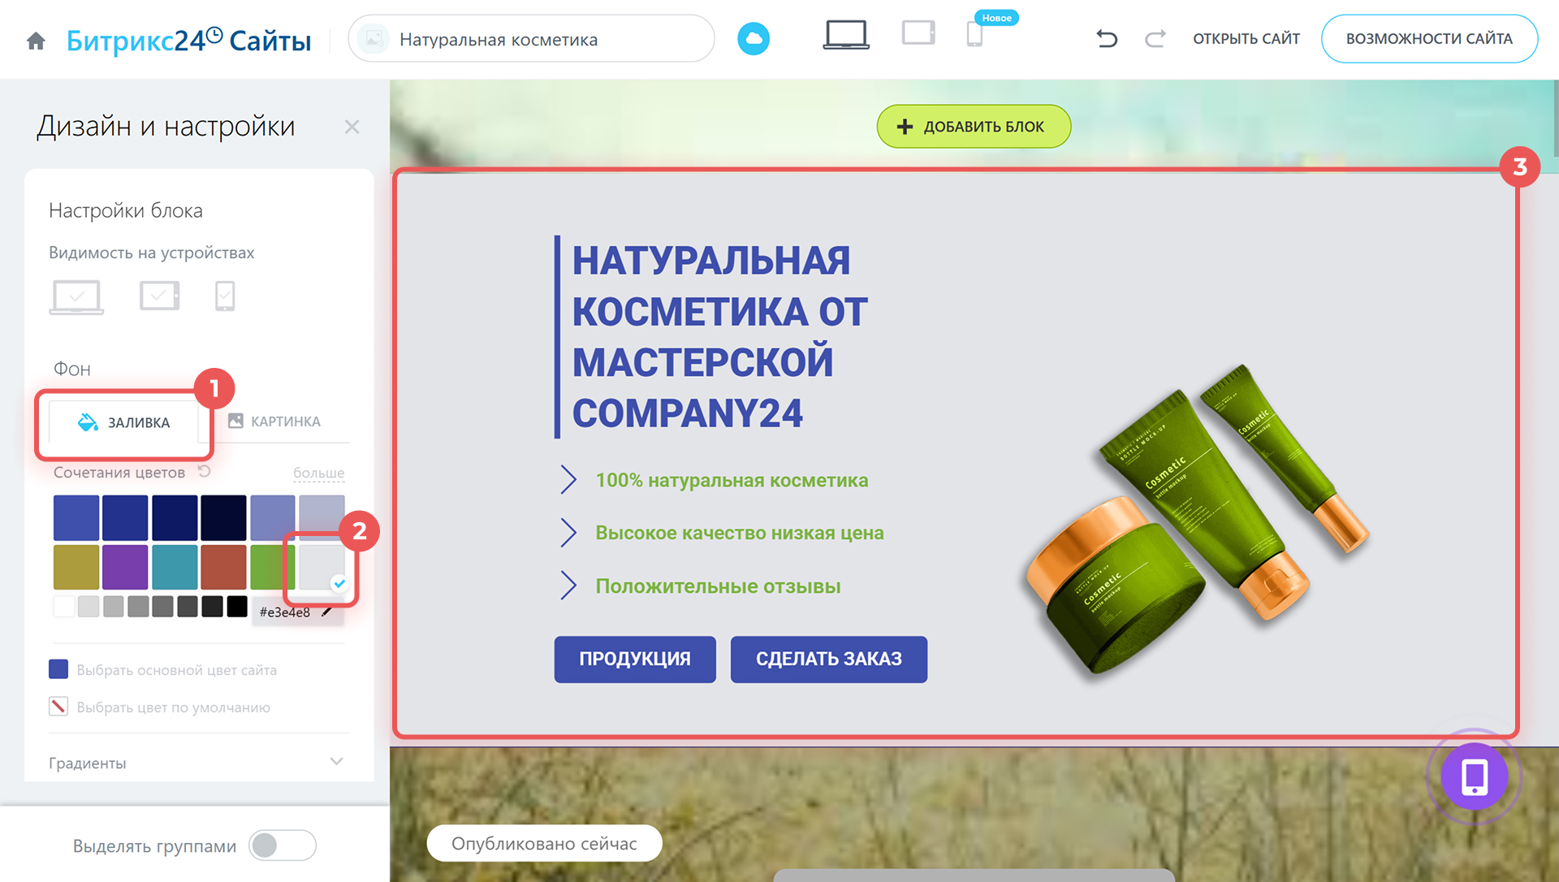Click the undo arrow
Viewport: 1559px width, 882px height.
(x=1107, y=38)
